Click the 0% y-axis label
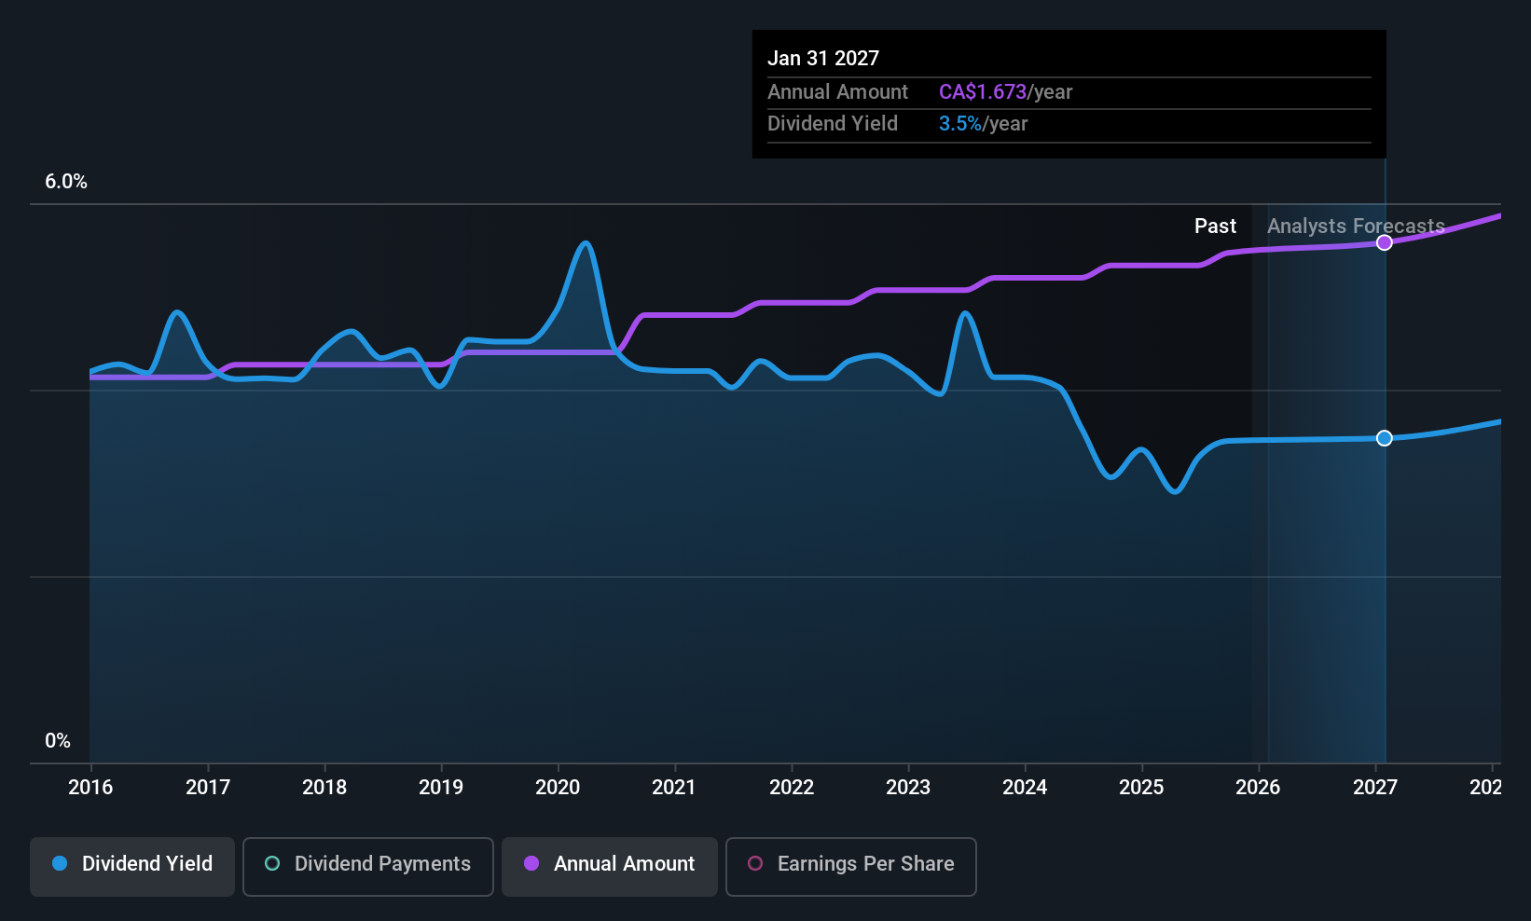 coord(58,741)
